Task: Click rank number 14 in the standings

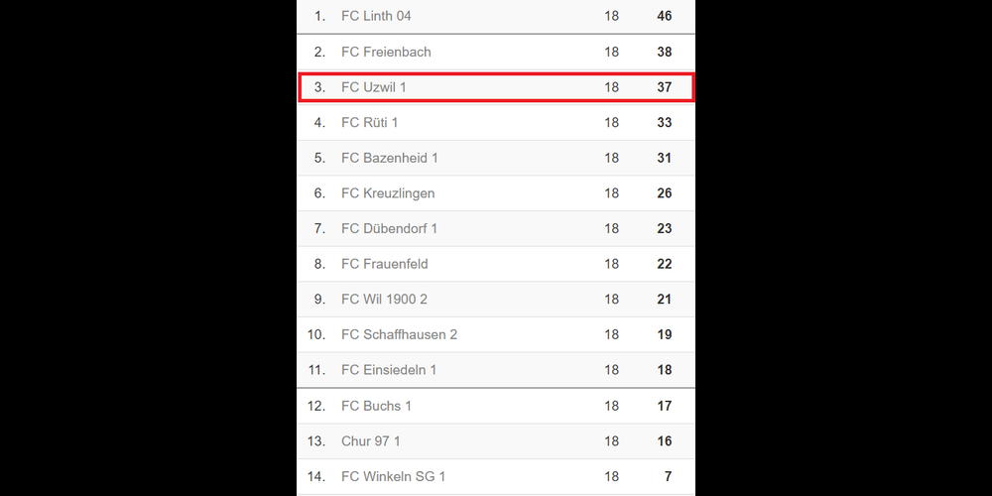Action: (316, 476)
